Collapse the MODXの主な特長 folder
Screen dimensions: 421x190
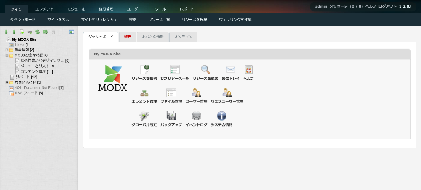(x=7, y=55)
